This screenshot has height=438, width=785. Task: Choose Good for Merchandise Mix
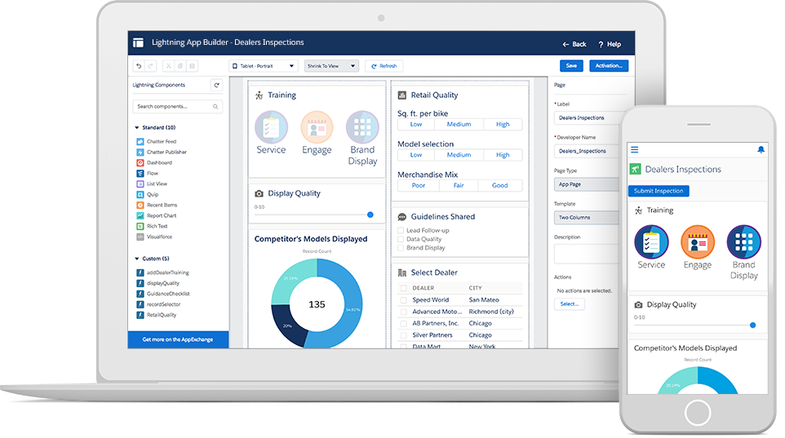click(499, 185)
